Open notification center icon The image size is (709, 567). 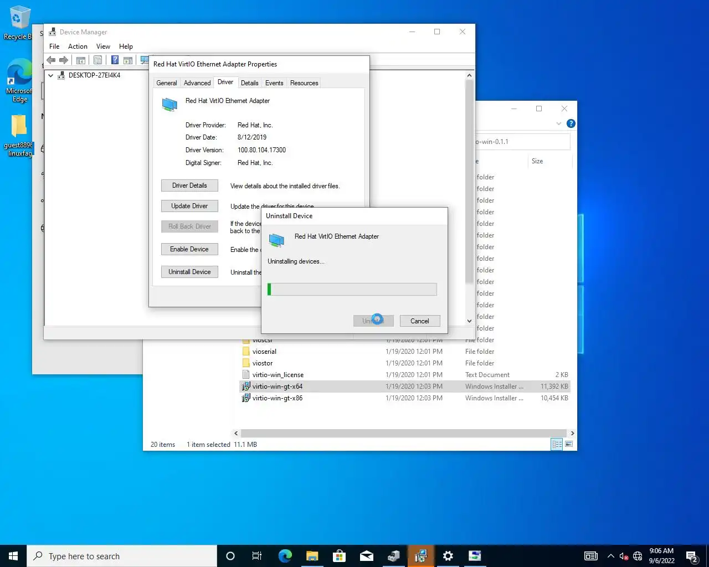(x=692, y=556)
